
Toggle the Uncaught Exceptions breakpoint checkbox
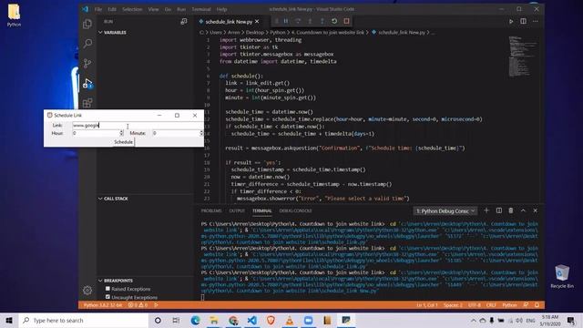click(x=107, y=297)
